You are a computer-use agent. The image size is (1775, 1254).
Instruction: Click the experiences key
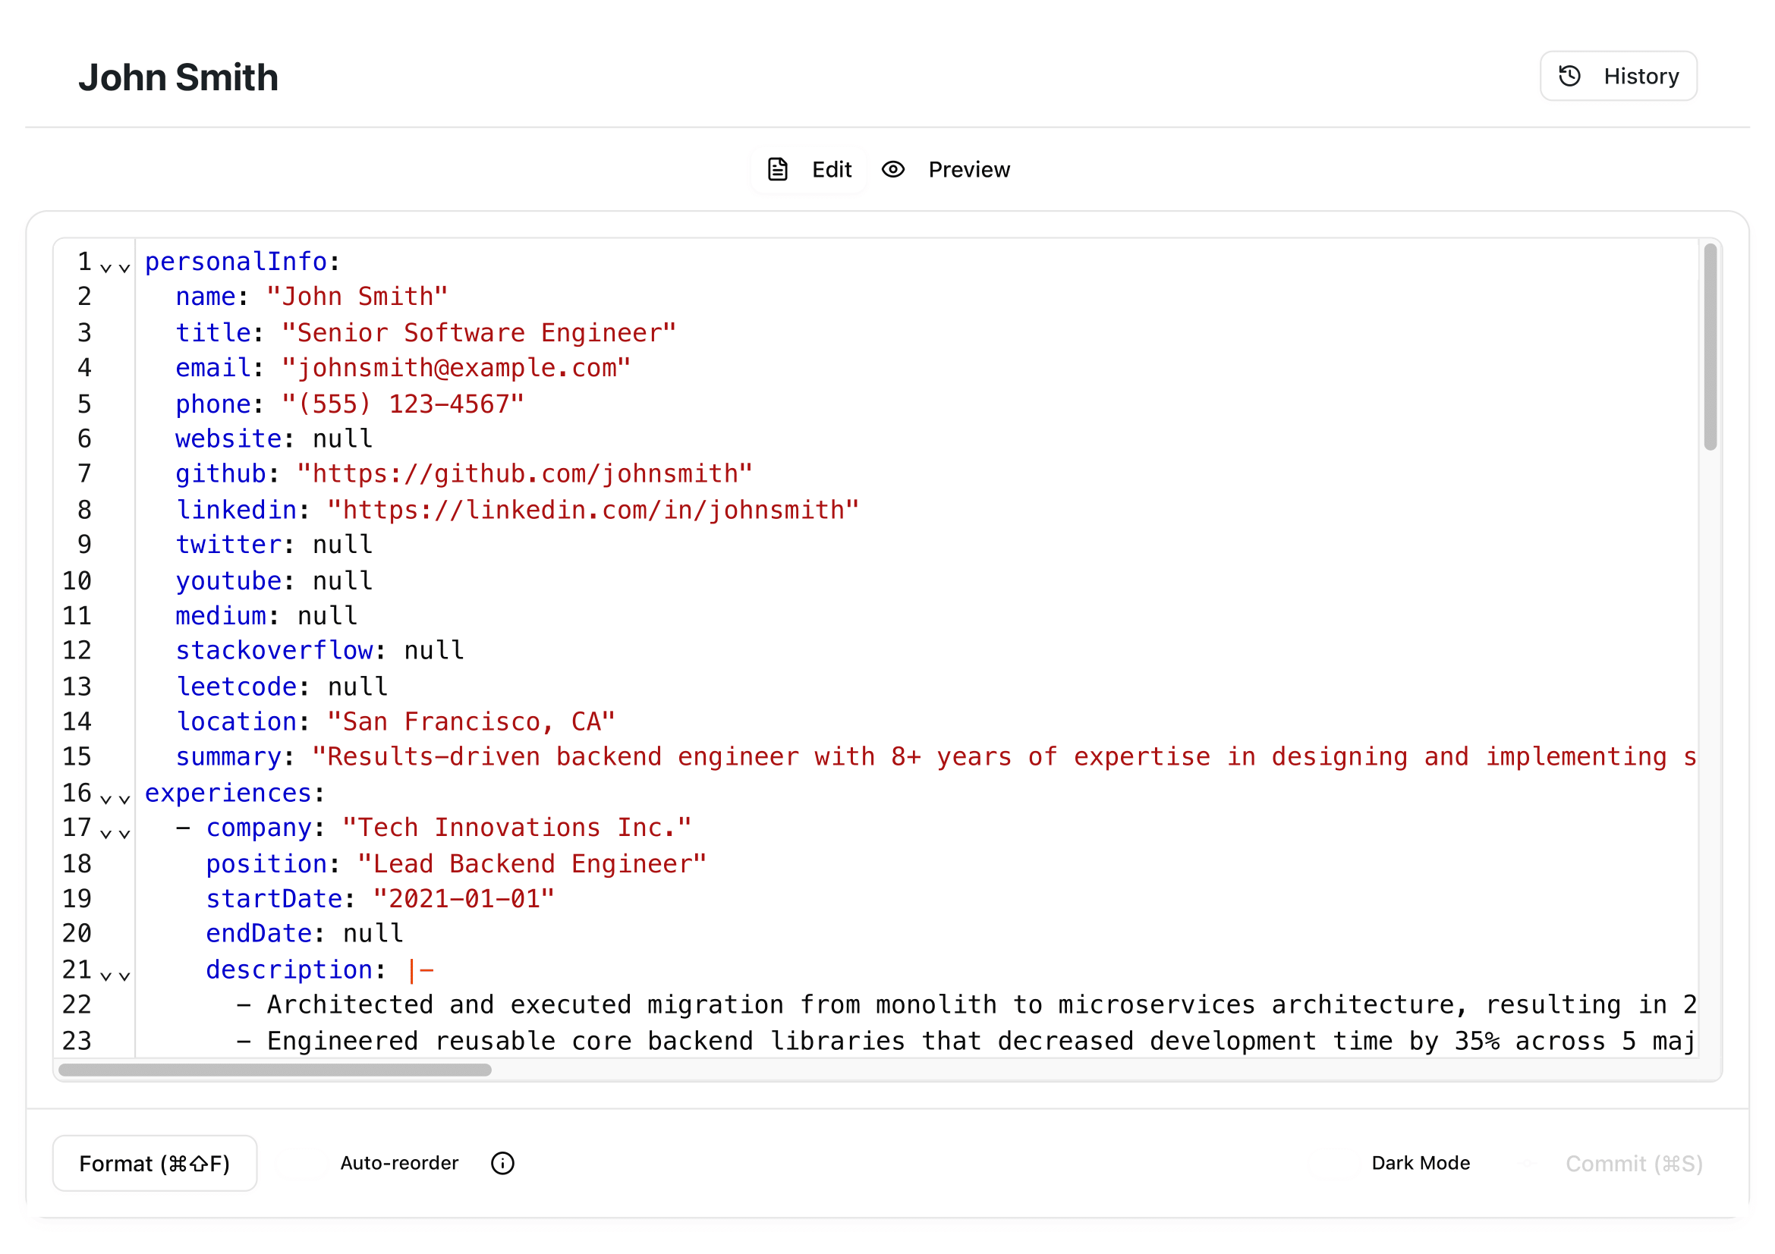tap(228, 793)
